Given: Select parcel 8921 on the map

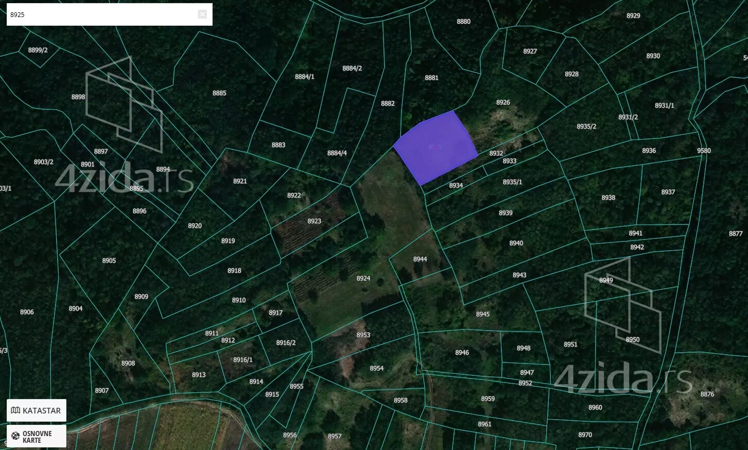Looking at the screenshot, I should 240,181.
